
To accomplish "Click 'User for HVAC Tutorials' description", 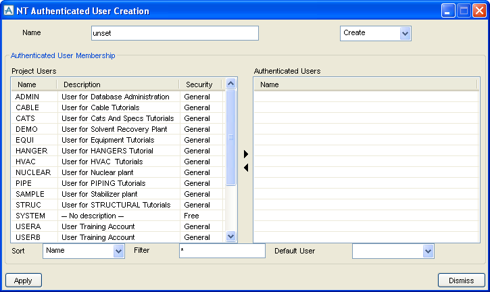I will tap(102, 162).
